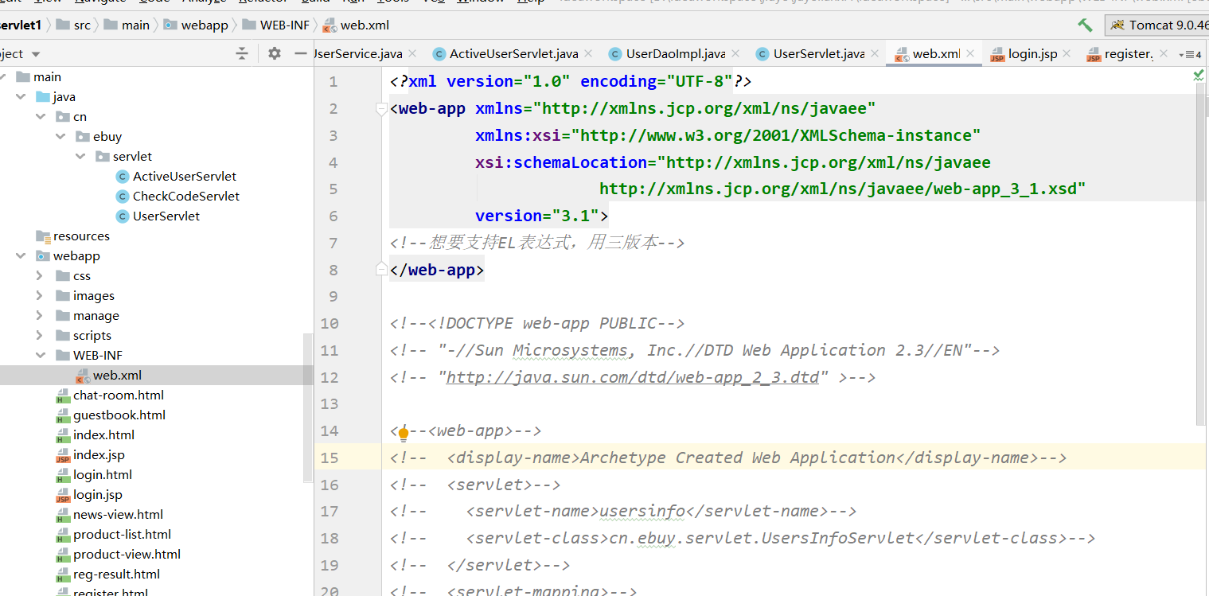1209x596 pixels.
Task: Close the ActiveUserServlet.java editor tab
Action: (588, 53)
